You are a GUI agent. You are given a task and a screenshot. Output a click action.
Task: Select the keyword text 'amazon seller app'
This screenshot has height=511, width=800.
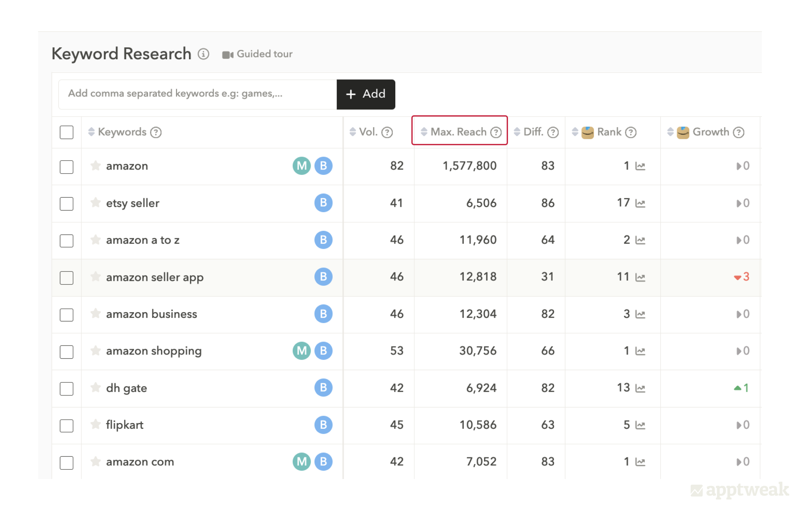[x=155, y=277]
